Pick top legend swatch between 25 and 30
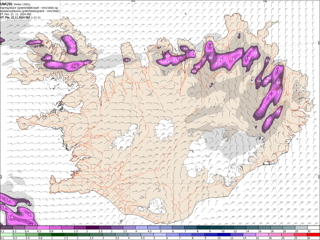 301,228
